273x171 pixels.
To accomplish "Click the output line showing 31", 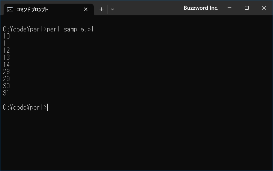I will click(6, 93).
